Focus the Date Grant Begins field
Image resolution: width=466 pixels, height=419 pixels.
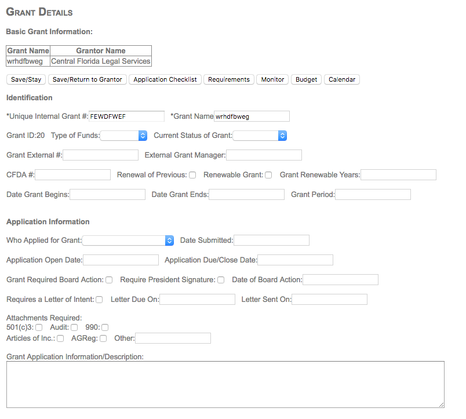click(x=107, y=195)
